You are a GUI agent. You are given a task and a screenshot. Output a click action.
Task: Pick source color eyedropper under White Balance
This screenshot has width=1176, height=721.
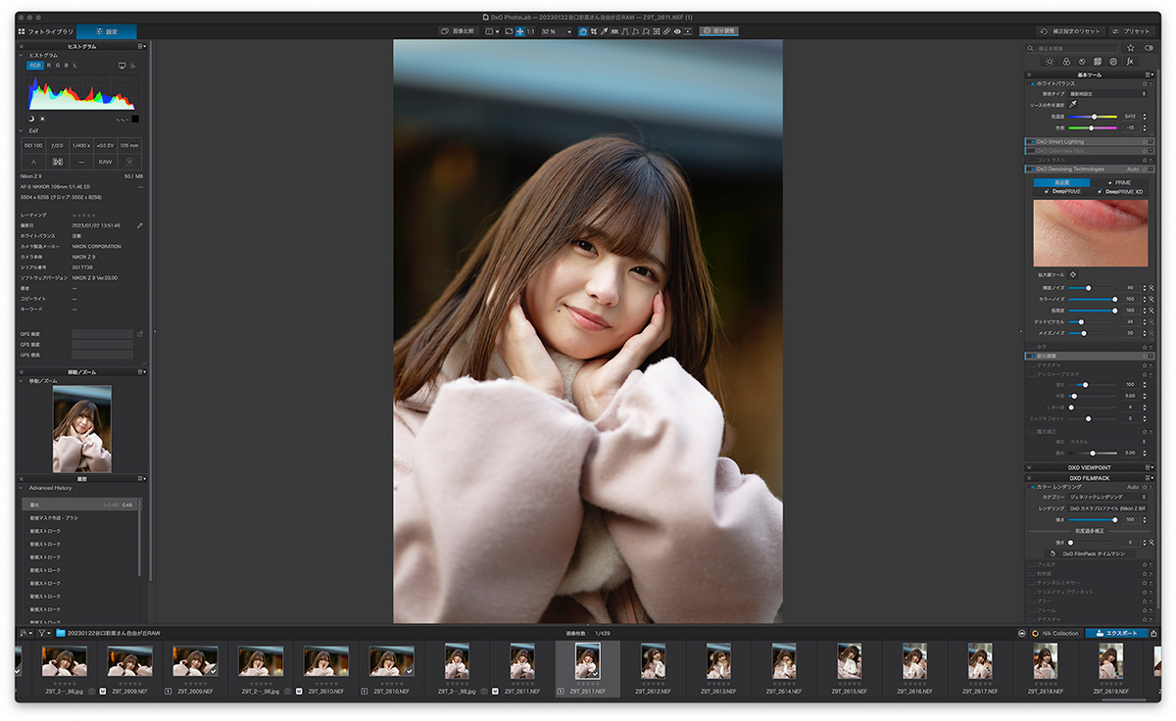point(1073,104)
